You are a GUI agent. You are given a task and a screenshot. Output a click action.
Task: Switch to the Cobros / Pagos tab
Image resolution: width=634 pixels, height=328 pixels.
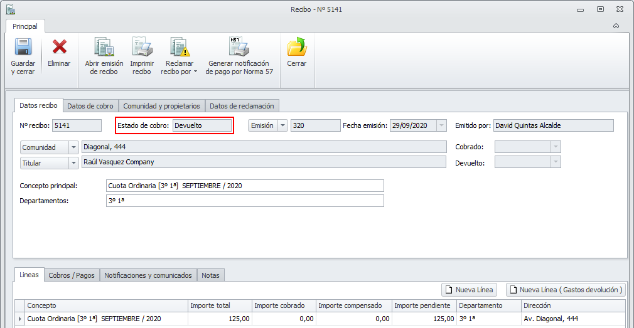(72, 275)
